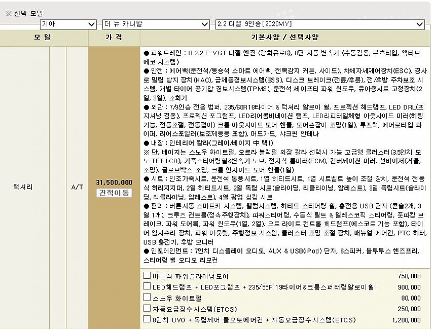The width and height of the screenshot is (431, 329).
Task: Click the A/T transmission cell
Action: pos(78,187)
